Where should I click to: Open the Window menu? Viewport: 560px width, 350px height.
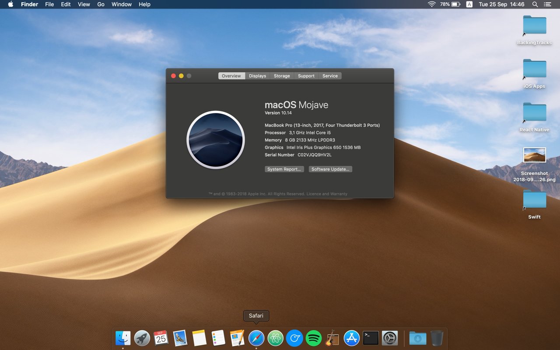(x=122, y=4)
